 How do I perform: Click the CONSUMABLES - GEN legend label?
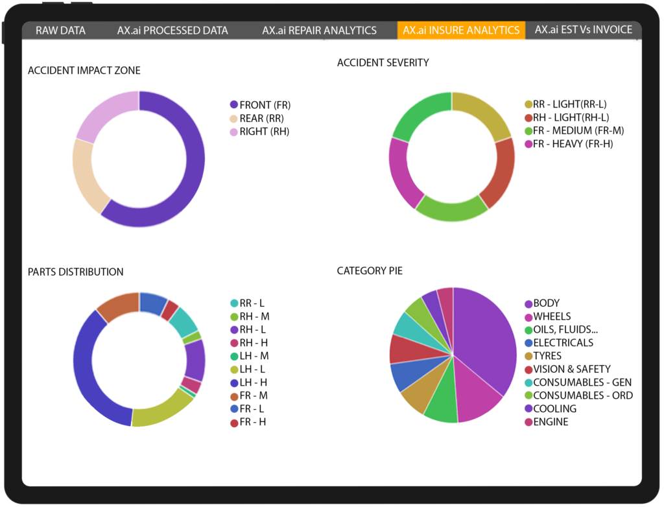click(x=583, y=383)
